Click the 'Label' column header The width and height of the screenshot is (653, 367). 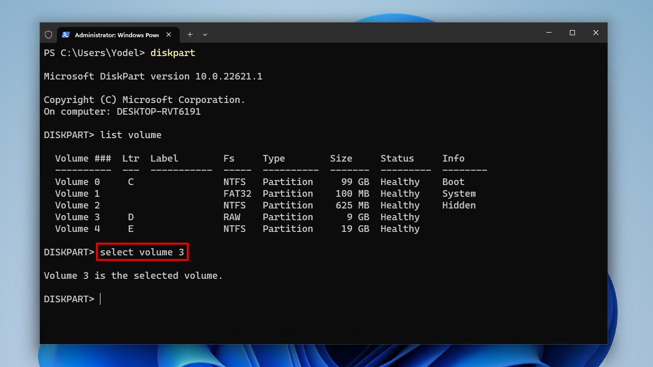tap(164, 159)
